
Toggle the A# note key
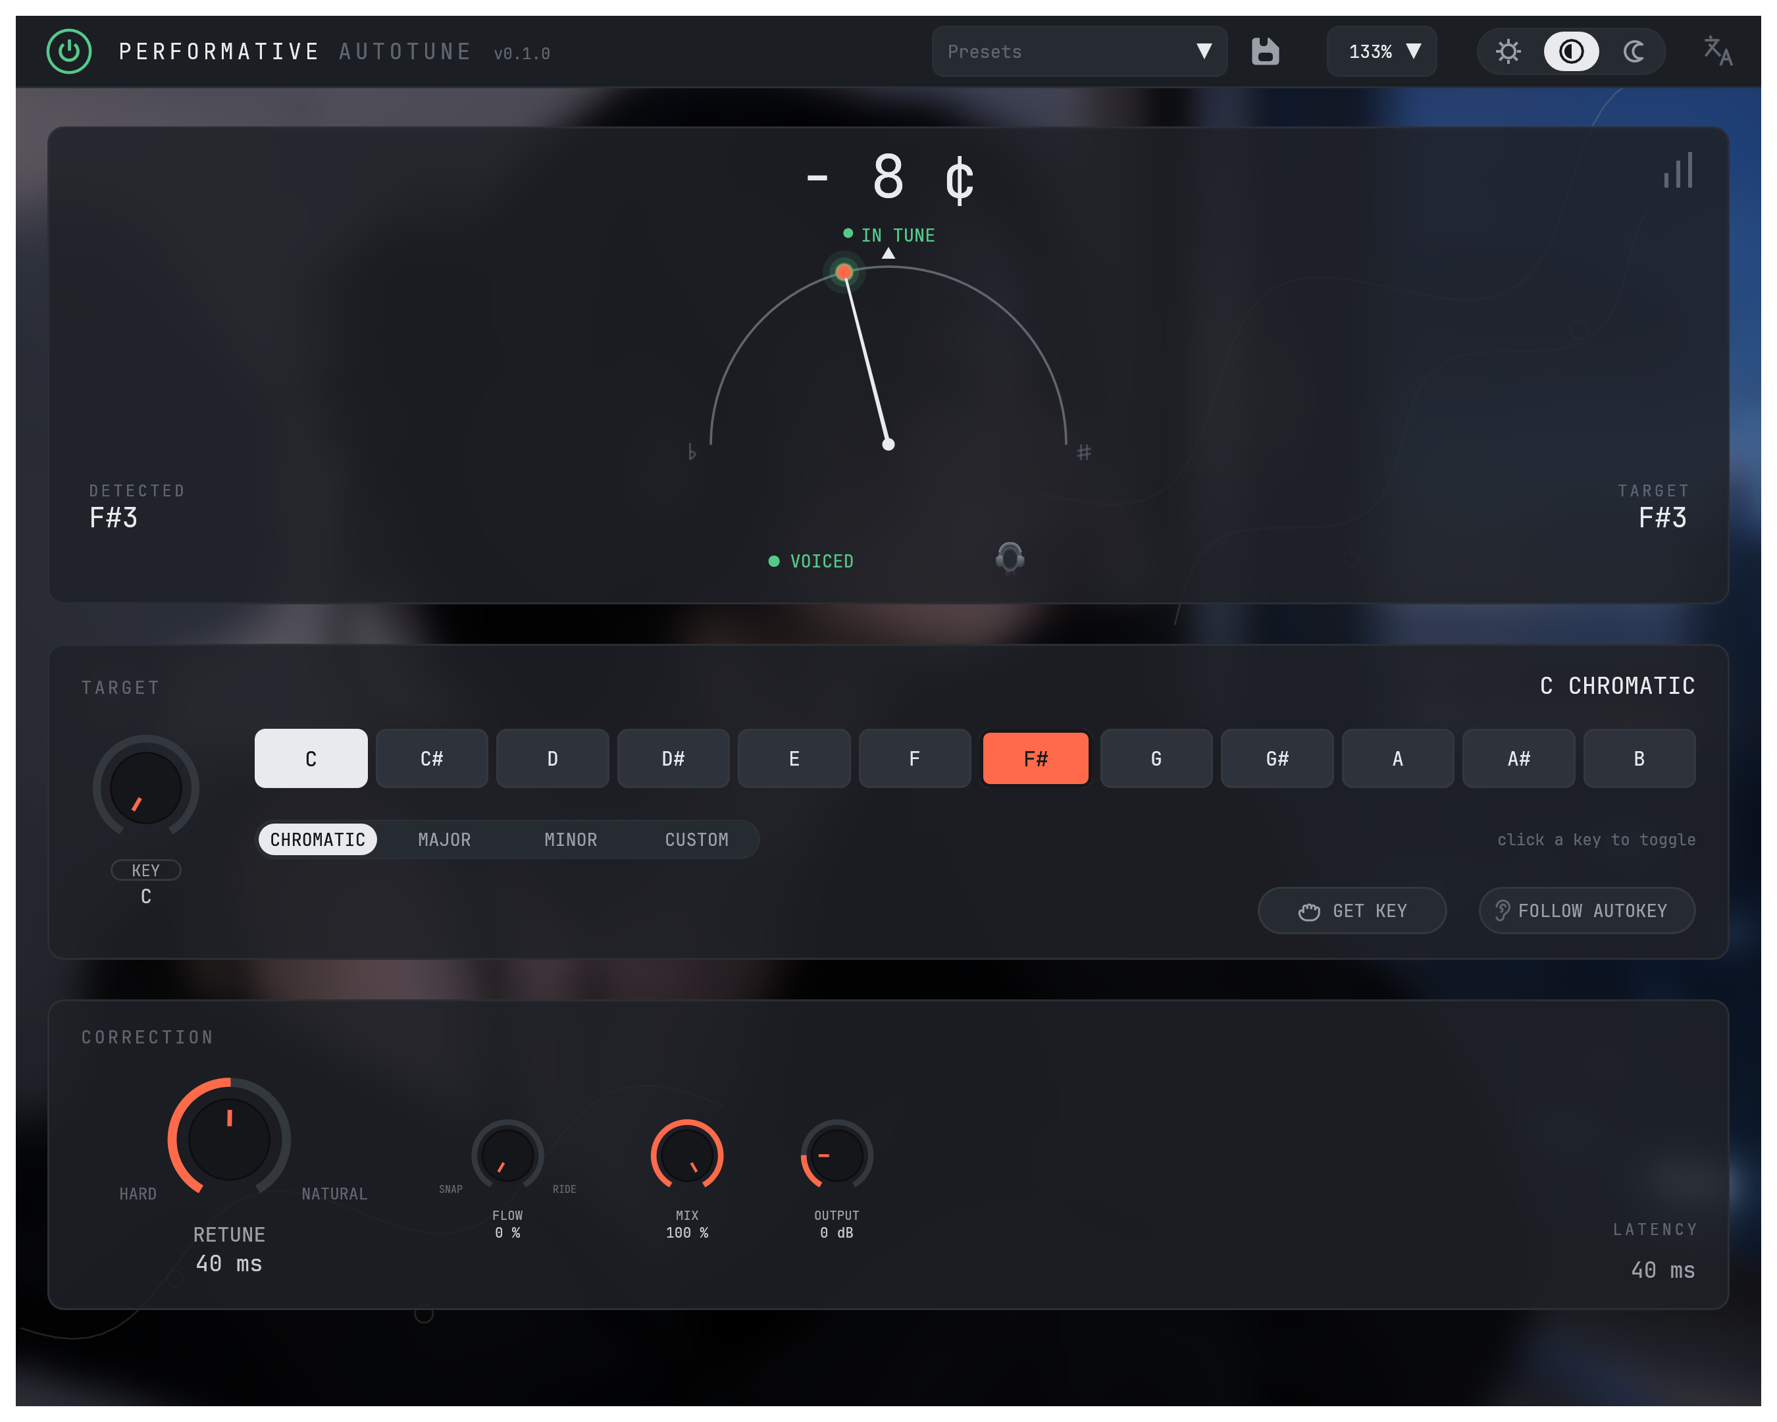click(1518, 758)
